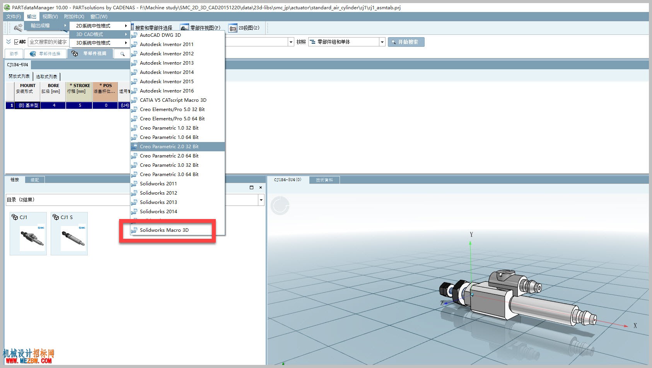The image size is (652, 368).
Task: Click the bolt export icon in the toolbar
Action: point(18,27)
